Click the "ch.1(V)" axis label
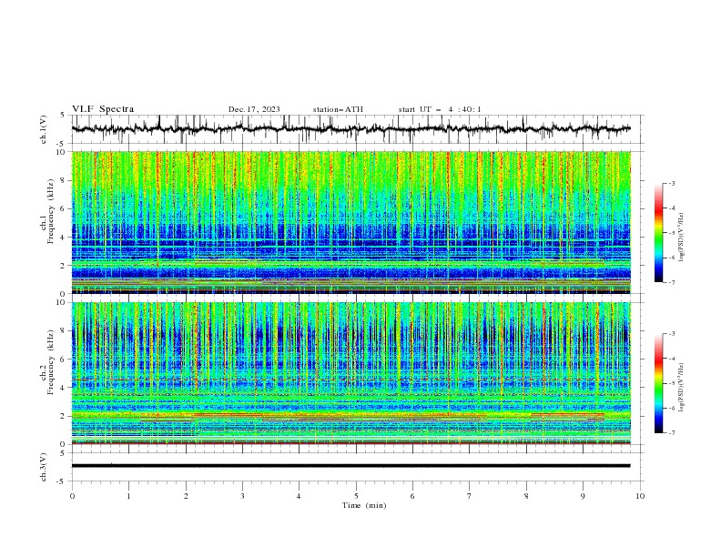 (44, 129)
